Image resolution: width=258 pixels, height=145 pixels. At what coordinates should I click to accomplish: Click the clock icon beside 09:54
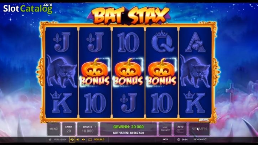pos(179,140)
